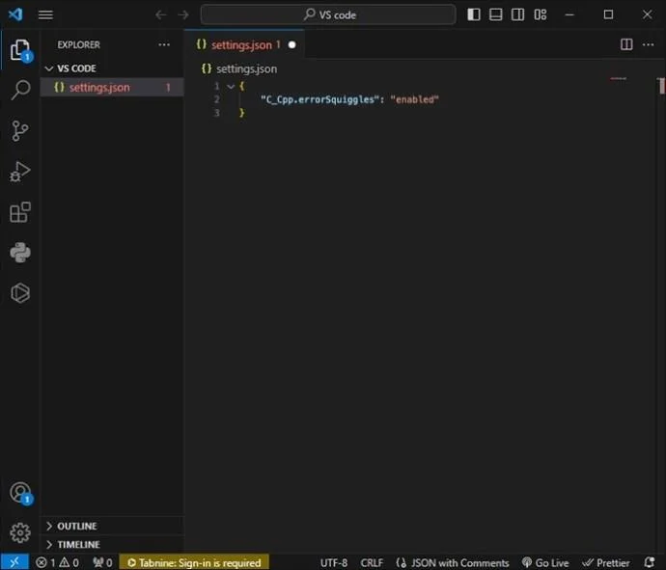Select settings.json in the Explorer tree

112,88
